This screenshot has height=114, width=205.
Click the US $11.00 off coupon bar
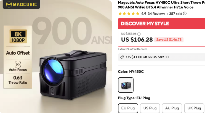click(161, 57)
